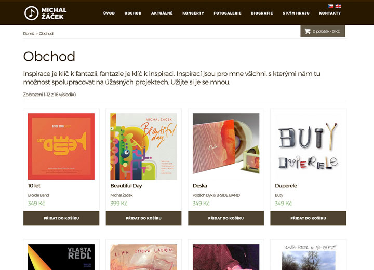The height and width of the screenshot is (270, 374).
Task: Open the Úvod menu item
Action: pyautogui.click(x=109, y=13)
